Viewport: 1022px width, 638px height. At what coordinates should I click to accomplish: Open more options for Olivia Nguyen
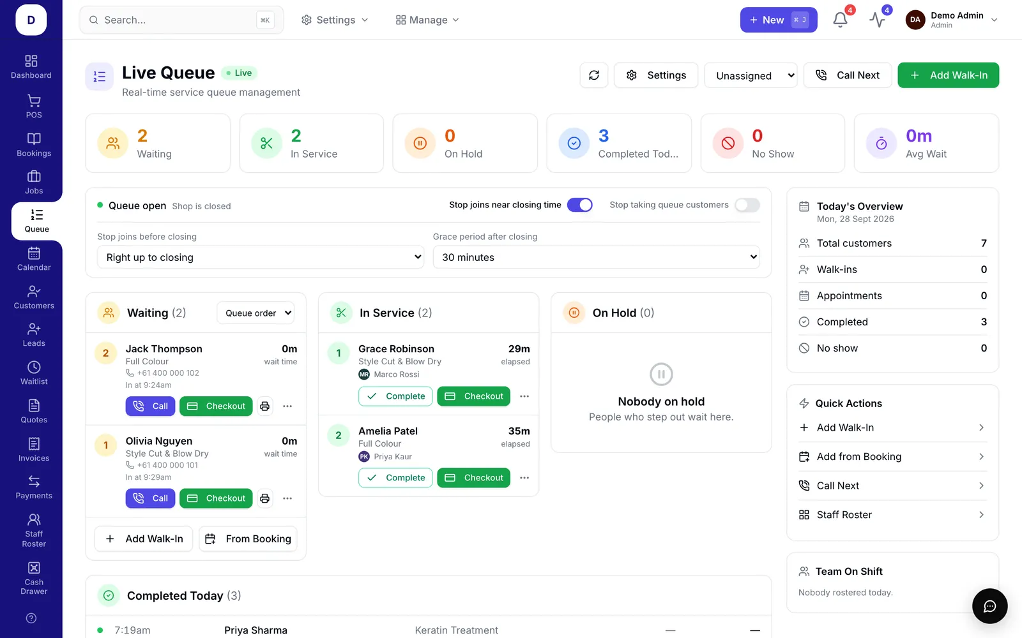pyautogui.click(x=287, y=498)
